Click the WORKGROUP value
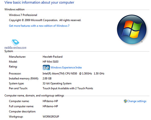 click(x=51, y=117)
